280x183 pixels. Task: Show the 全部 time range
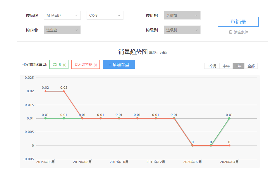coord(251,66)
